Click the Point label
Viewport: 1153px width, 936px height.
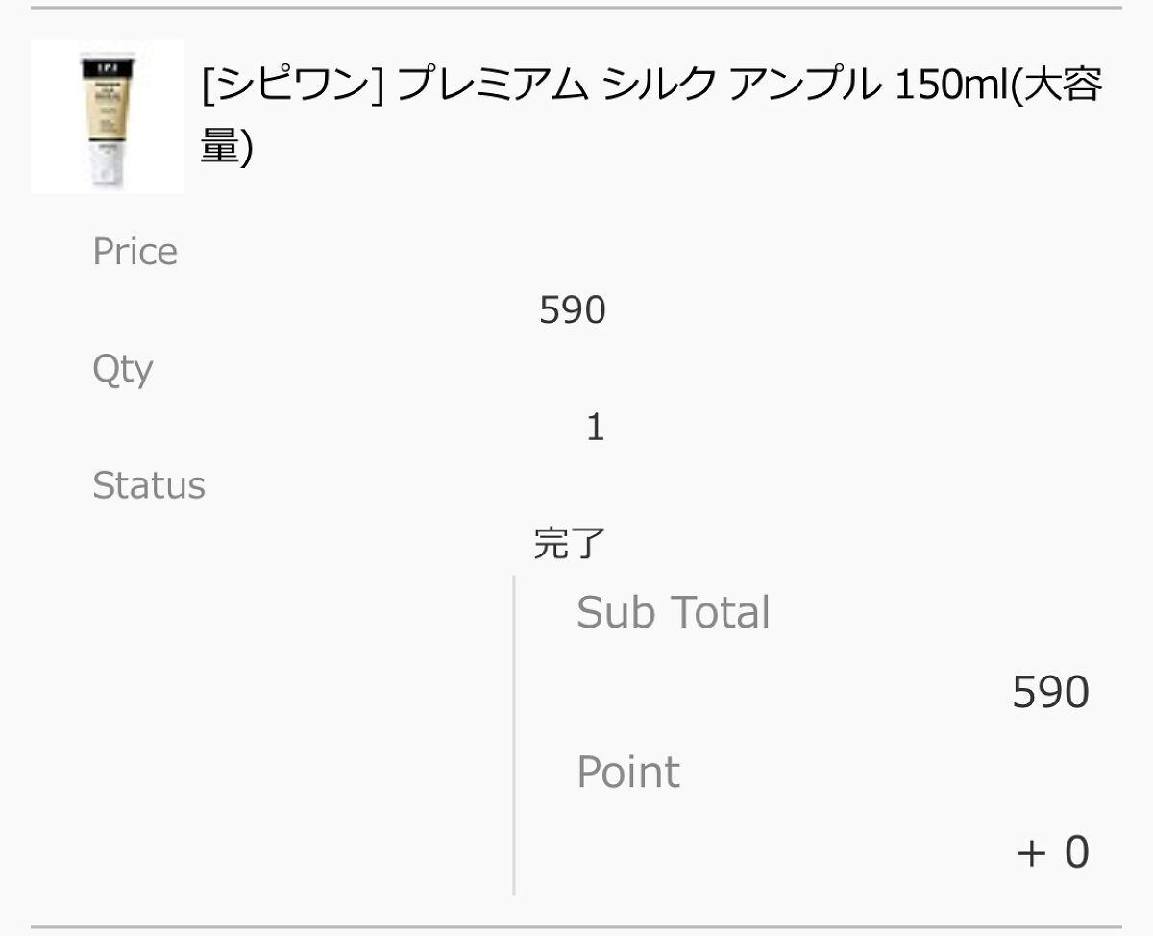[627, 773]
